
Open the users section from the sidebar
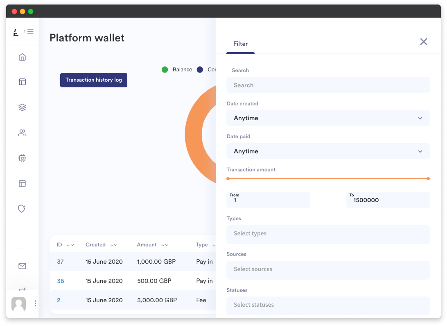(x=22, y=132)
